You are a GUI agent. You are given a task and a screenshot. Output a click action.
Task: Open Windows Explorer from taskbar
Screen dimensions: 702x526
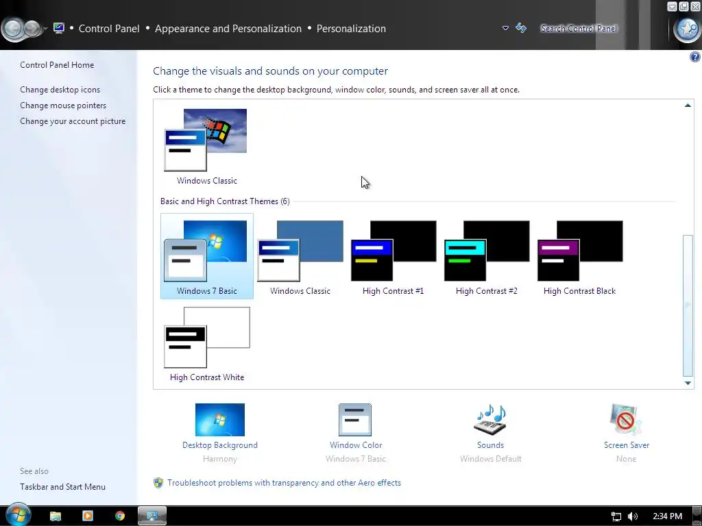56,516
